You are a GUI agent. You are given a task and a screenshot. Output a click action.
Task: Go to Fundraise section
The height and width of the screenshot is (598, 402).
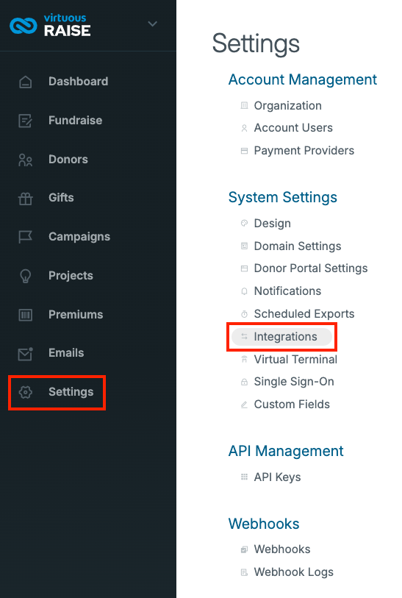tap(75, 120)
